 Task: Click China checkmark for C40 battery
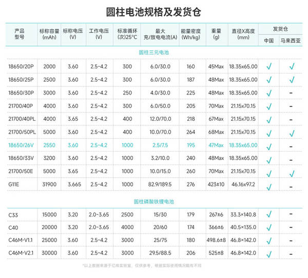coord(269,228)
